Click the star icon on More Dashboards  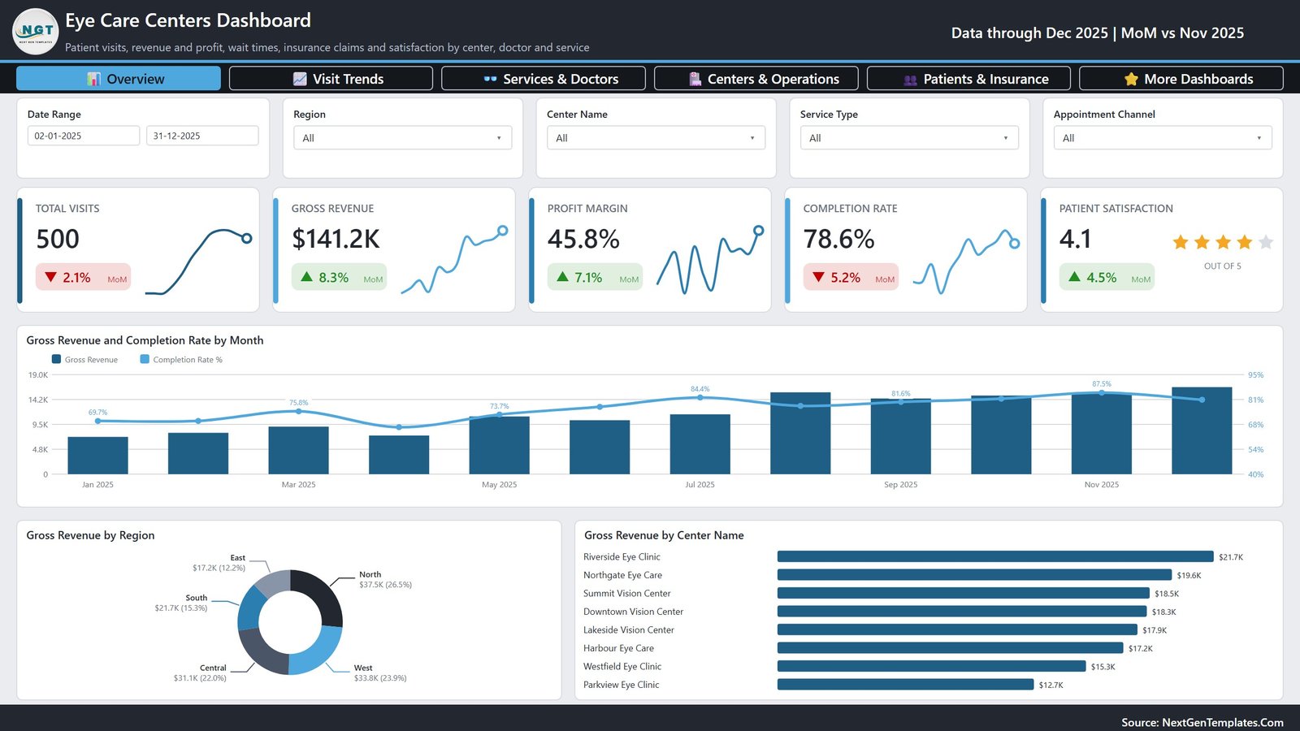click(1131, 79)
